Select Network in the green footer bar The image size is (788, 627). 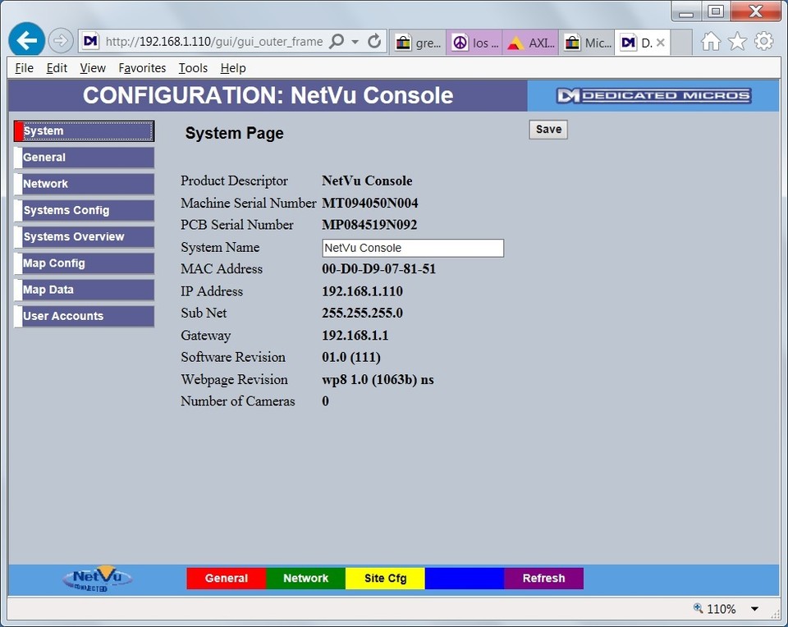tap(305, 578)
